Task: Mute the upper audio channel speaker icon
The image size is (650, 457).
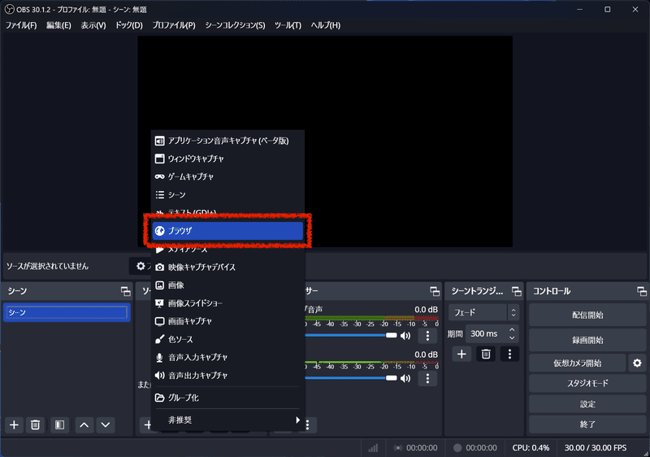Action: click(x=405, y=336)
